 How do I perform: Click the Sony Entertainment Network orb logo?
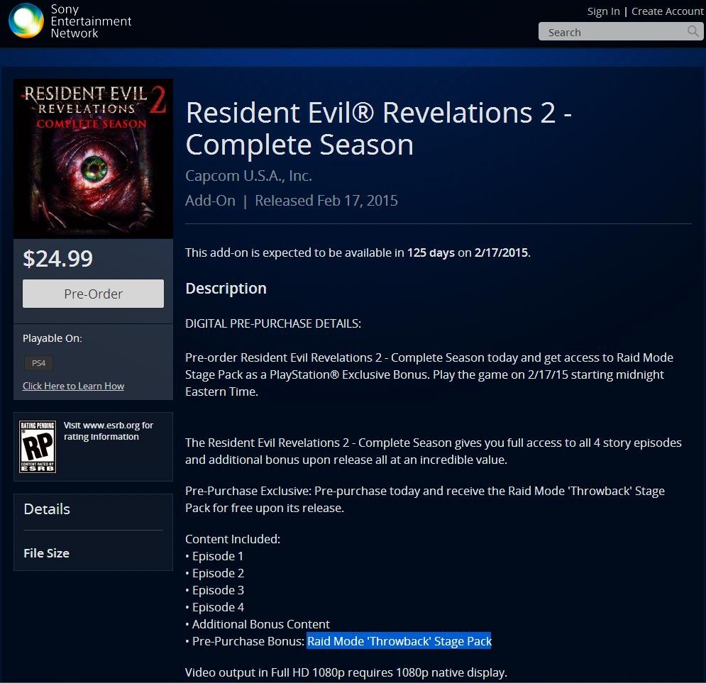[26, 21]
